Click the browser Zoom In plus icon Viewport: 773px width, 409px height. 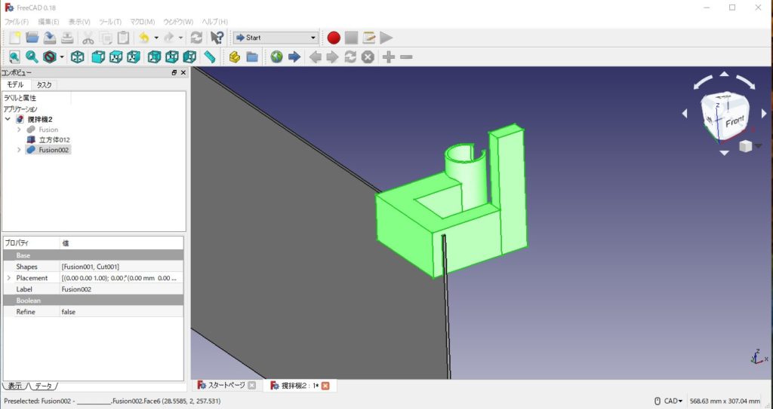pyautogui.click(x=389, y=57)
